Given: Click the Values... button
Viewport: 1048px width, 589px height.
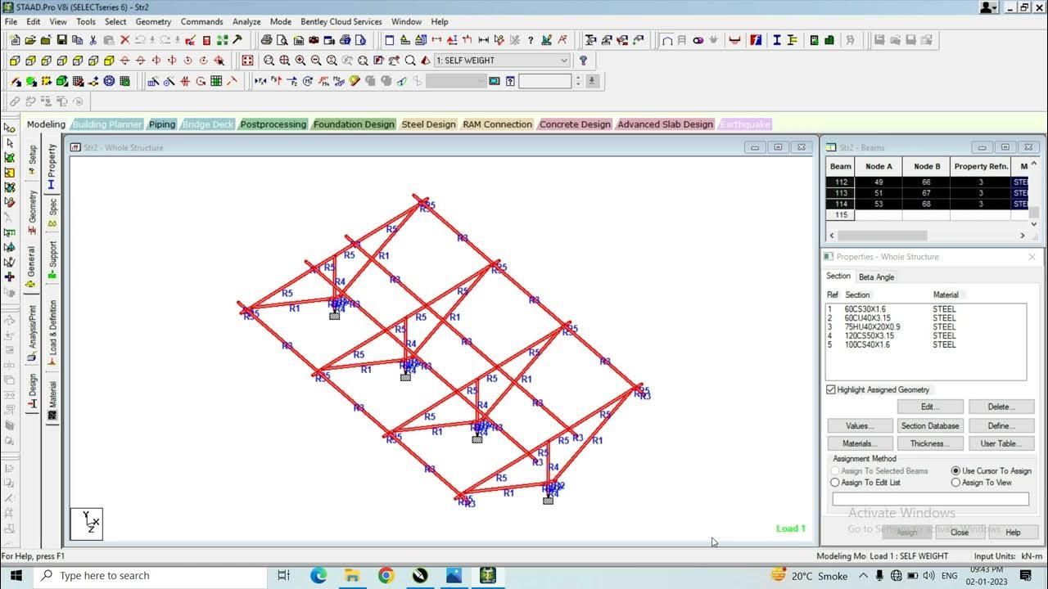Looking at the screenshot, I should click(x=860, y=425).
